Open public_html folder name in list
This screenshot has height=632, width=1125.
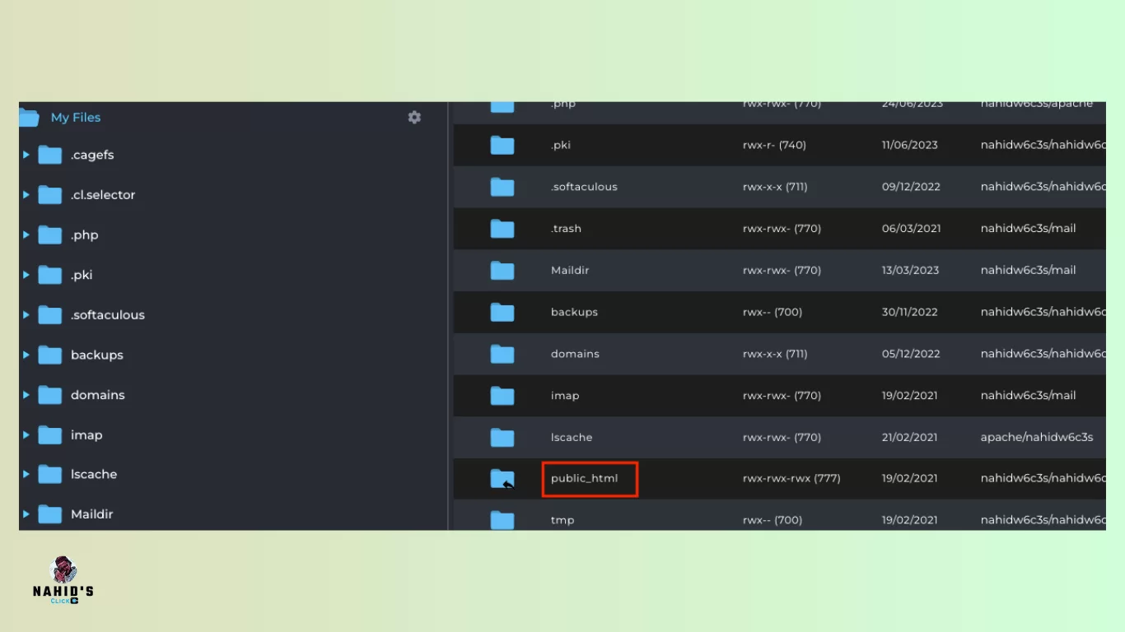tap(584, 478)
